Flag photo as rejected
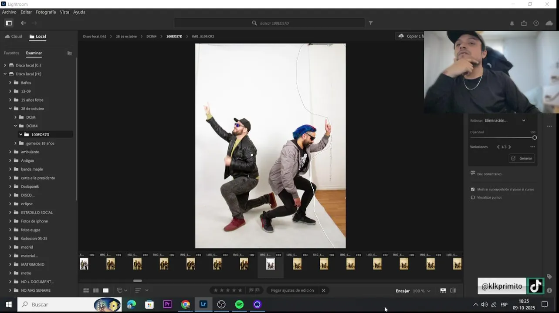Screen dimensions: 559x313 pyautogui.click(x=257, y=290)
